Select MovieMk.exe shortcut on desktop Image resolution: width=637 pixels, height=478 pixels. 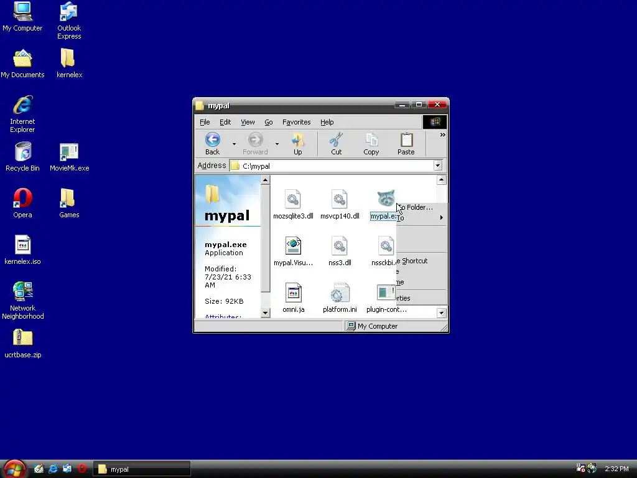(x=69, y=157)
